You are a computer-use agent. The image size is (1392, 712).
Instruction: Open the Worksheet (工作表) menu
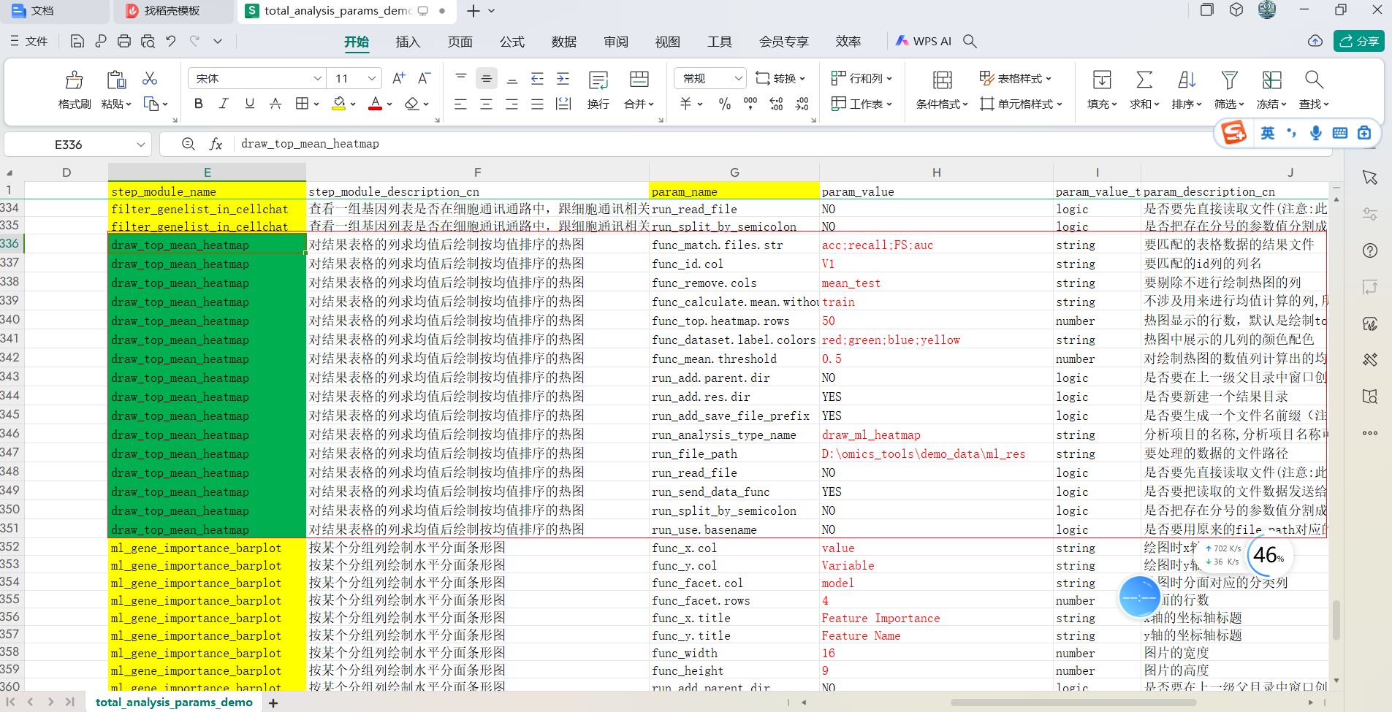tap(862, 104)
